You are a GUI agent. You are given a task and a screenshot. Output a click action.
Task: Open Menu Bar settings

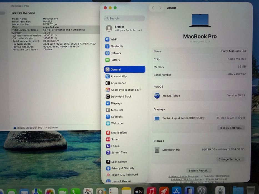click(x=125, y=110)
